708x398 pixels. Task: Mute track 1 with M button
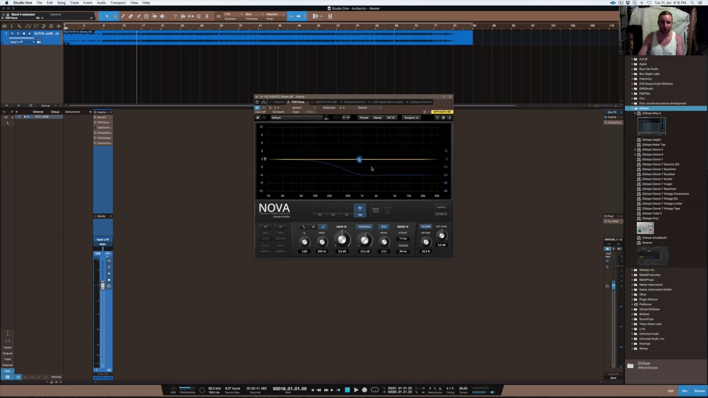click(12, 33)
